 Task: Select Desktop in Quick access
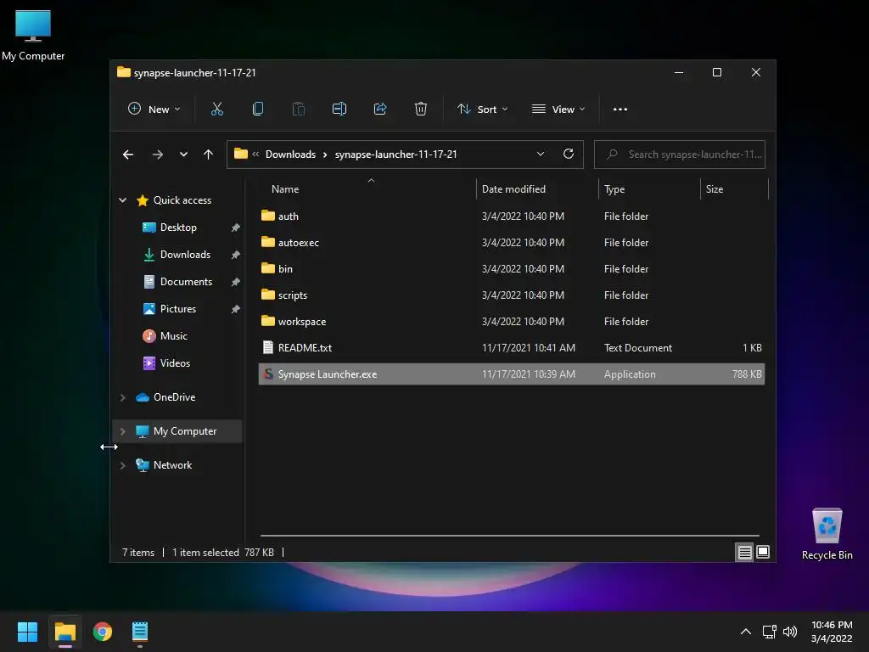pyautogui.click(x=178, y=228)
